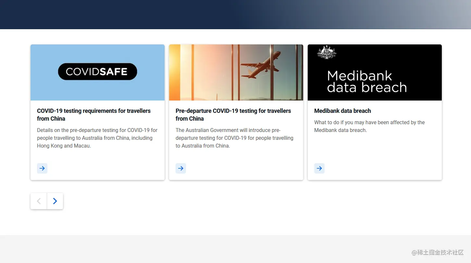Go to next carousel page with right chevron
The image size is (471, 263).
(x=55, y=201)
